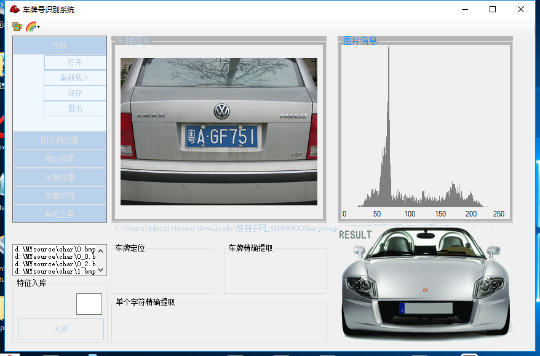Click the silver sports car RESULT image
The width and height of the screenshot is (540, 356).
(426, 284)
